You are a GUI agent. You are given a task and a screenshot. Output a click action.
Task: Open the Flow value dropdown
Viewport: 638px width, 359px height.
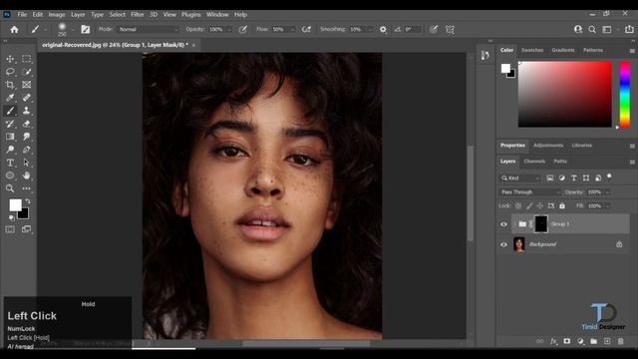(292, 29)
